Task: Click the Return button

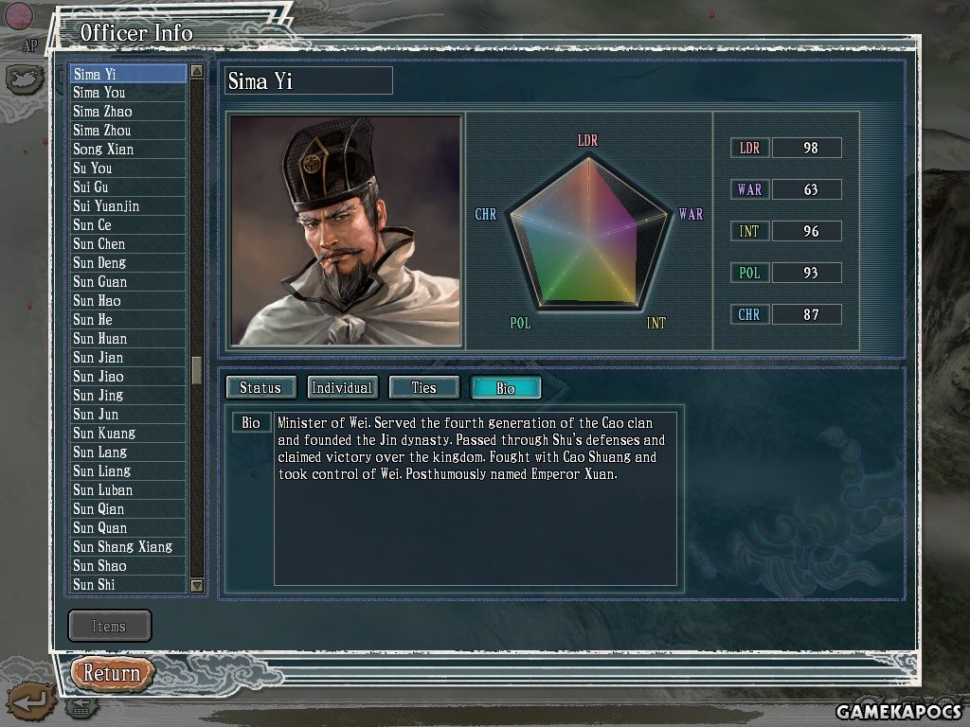Action: (112, 673)
